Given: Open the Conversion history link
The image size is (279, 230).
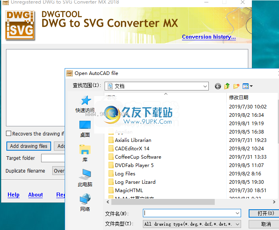Looking at the screenshot, I should pyautogui.click(x=209, y=37).
